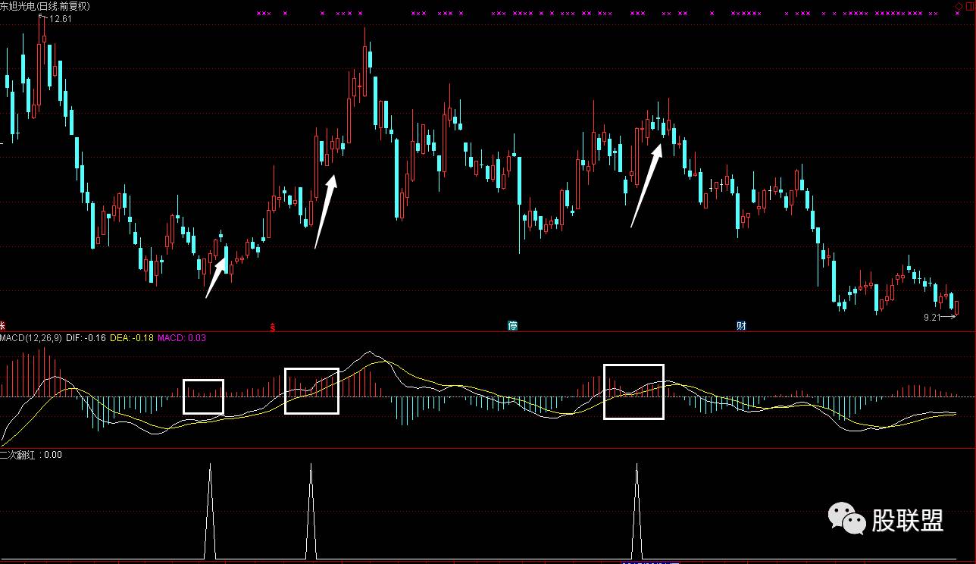
Task: Click the 二次翻红 : 0.00 indicator label
Action: (31, 455)
